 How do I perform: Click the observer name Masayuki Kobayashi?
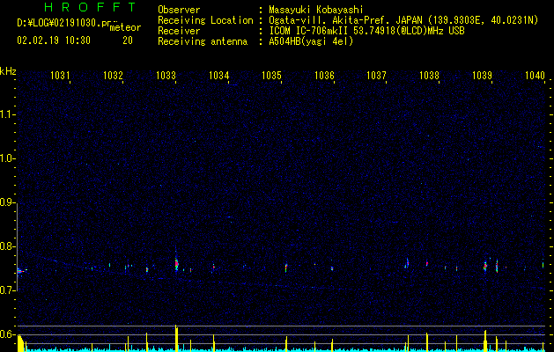(316, 10)
